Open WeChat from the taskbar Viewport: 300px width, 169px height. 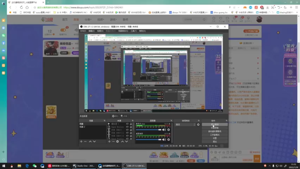(34, 166)
